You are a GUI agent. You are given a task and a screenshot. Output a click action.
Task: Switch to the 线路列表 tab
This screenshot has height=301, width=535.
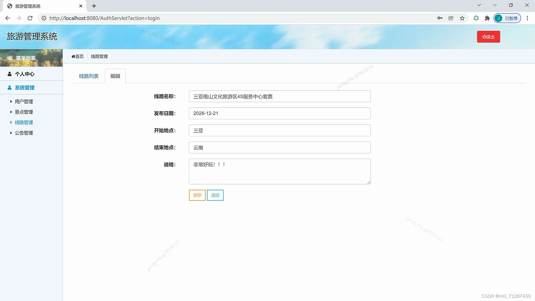tap(89, 76)
